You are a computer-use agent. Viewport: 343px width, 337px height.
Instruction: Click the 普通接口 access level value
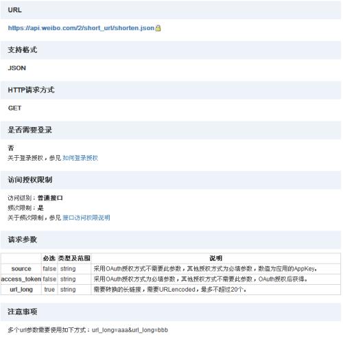click(x=50, y=198)
